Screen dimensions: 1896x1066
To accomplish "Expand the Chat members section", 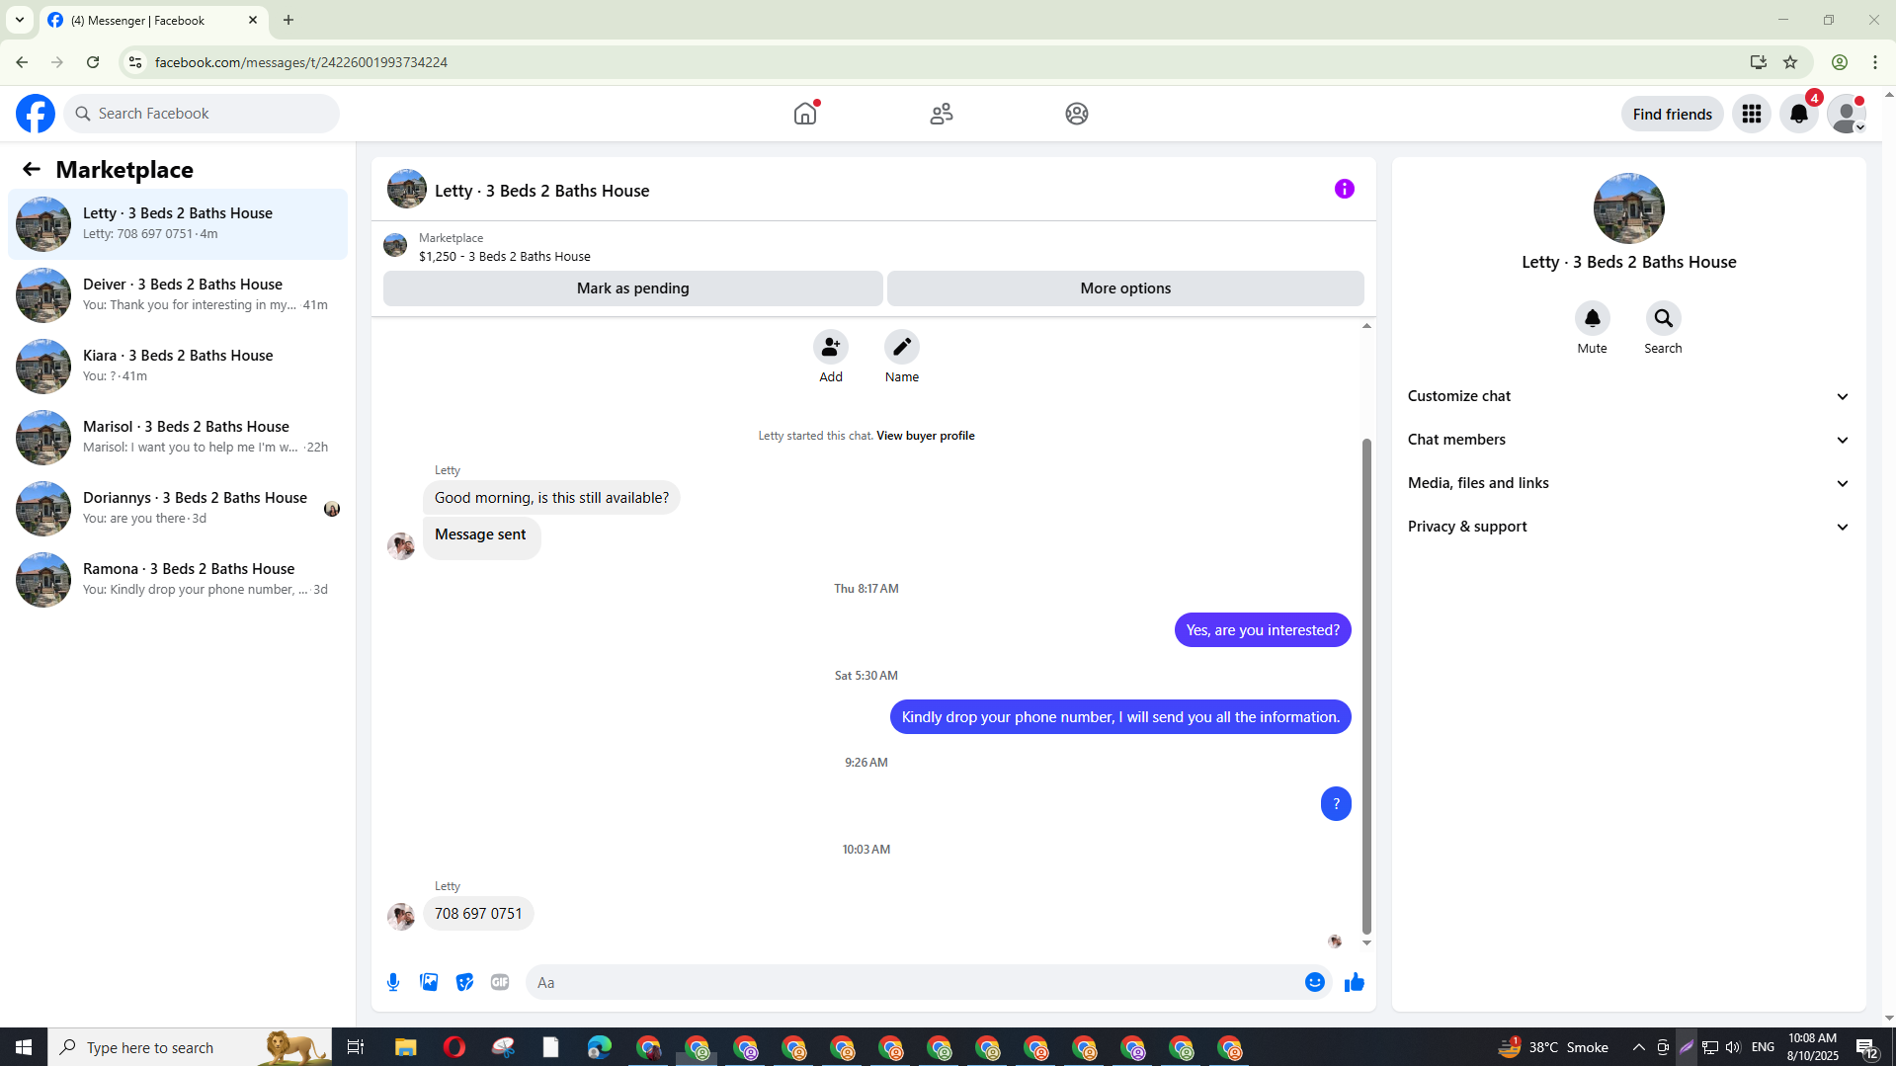I will click(1628, 440).
